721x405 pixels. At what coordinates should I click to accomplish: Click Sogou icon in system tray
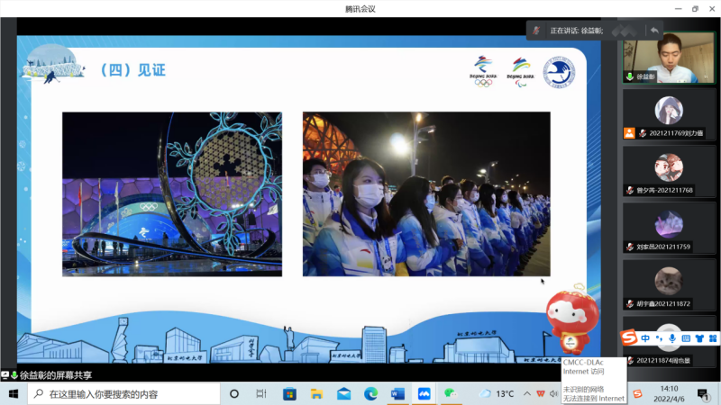pos(638,394)
